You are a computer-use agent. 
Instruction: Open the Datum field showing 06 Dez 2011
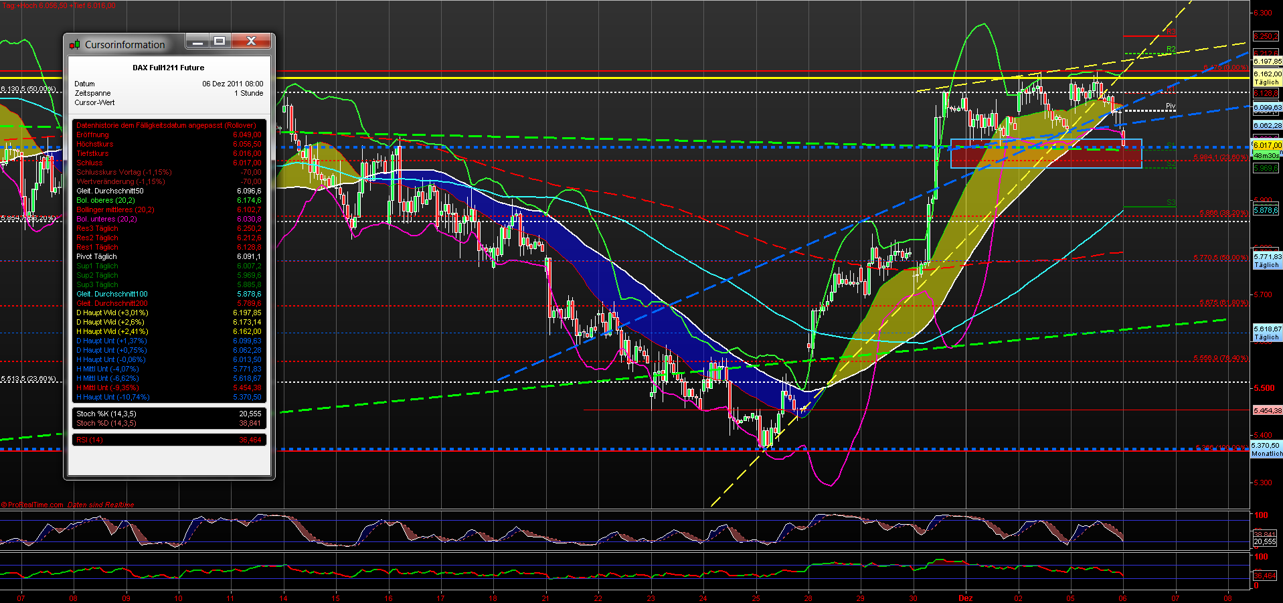coord(233,84)
